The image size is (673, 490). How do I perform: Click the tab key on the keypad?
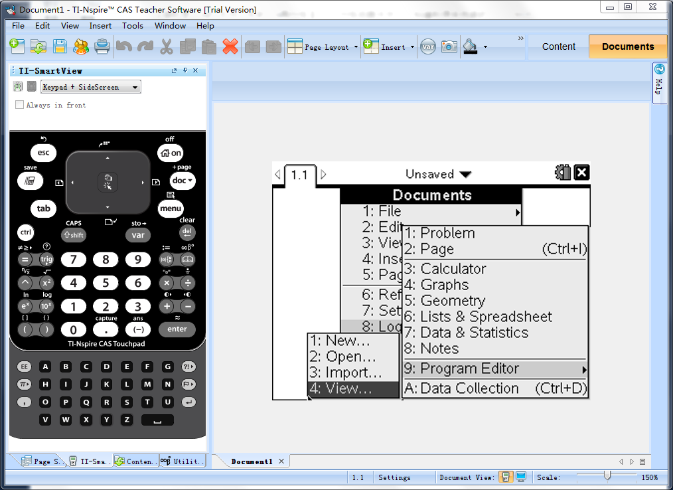[43, 208]
